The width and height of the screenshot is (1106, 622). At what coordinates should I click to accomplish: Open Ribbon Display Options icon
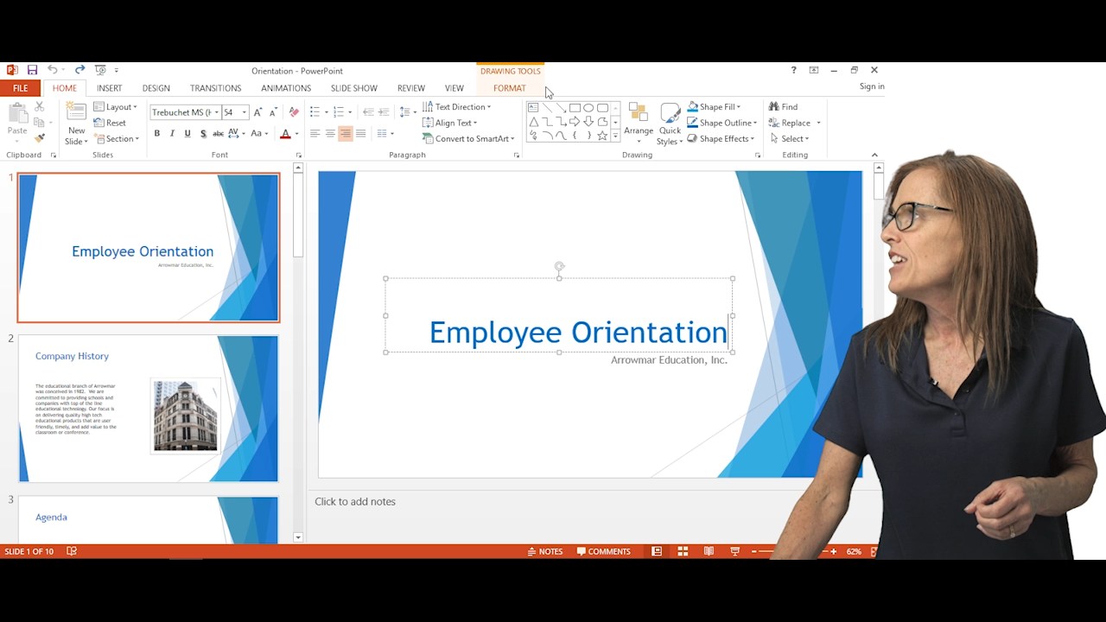pyautogui.click(x=813, y=70)
